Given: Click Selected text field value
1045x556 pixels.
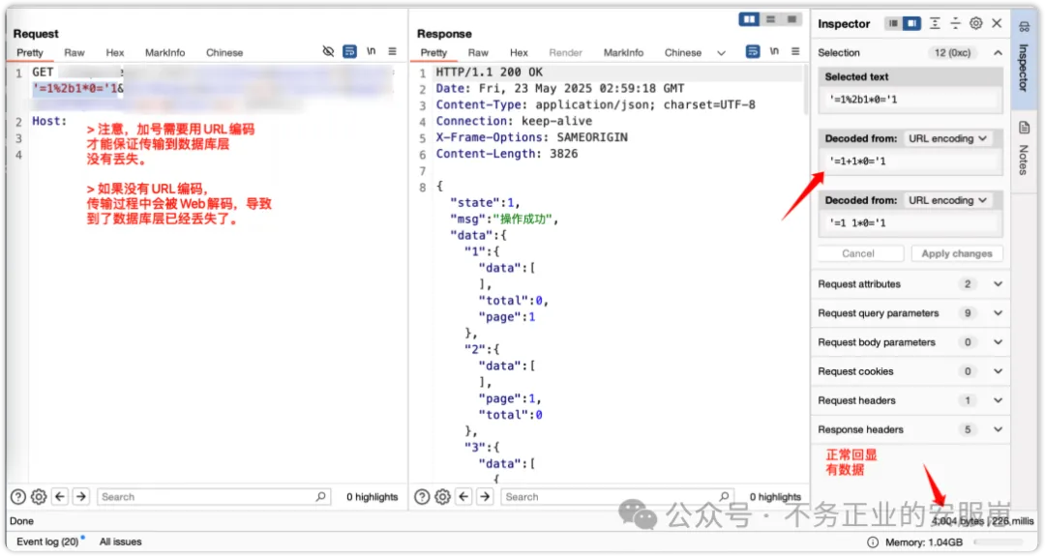Looking at the screenshot, I should [911, 100].
